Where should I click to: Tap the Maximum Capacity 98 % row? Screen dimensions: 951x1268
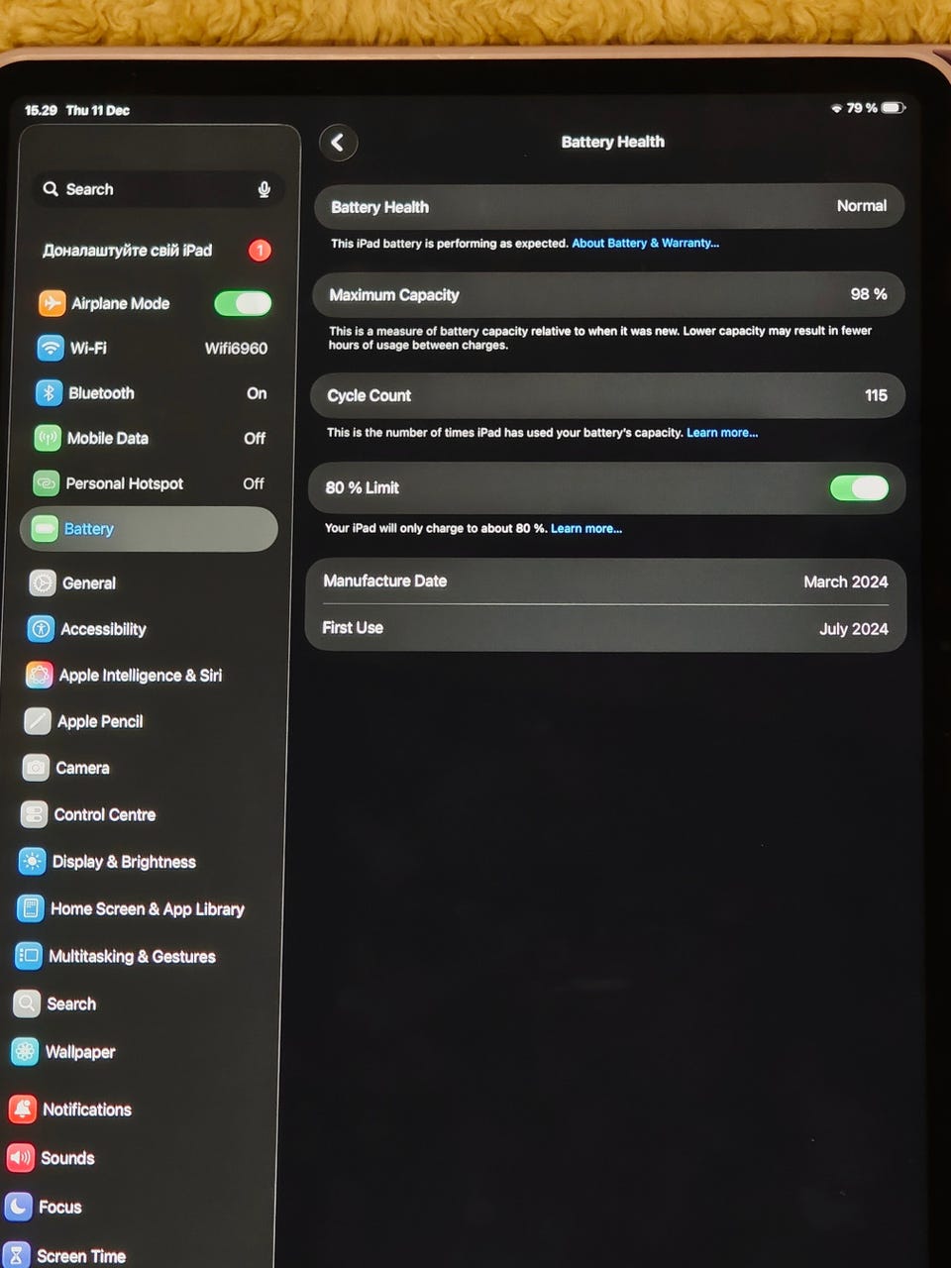click(x=608, y=294)
